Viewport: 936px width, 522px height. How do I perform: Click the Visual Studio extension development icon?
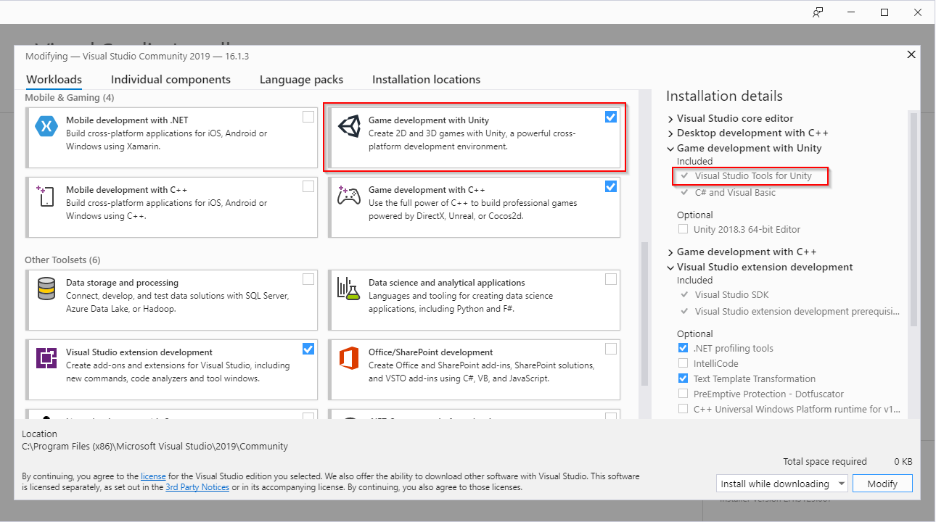pos(46,358)
